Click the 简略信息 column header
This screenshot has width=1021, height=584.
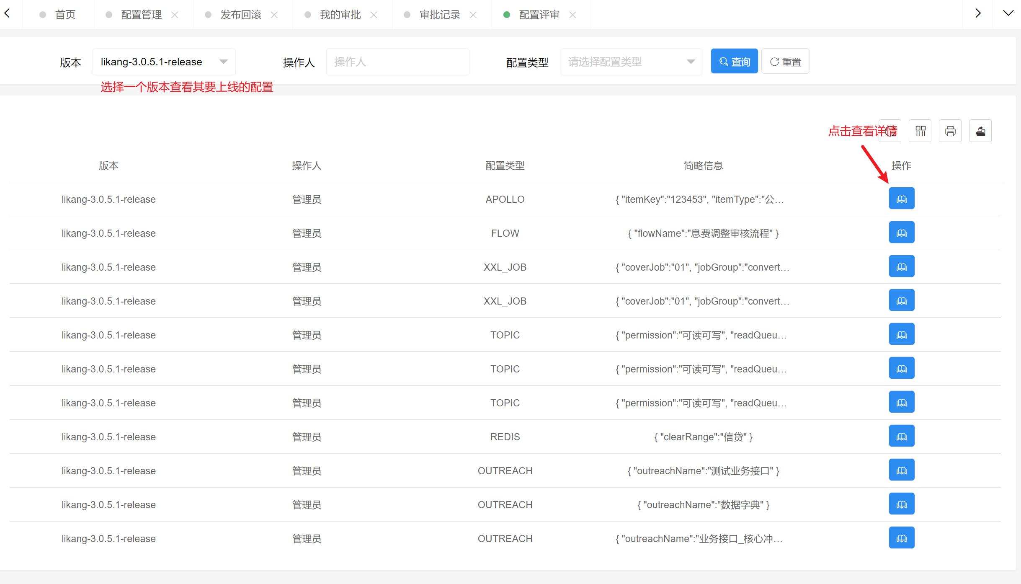click(703, 165)
